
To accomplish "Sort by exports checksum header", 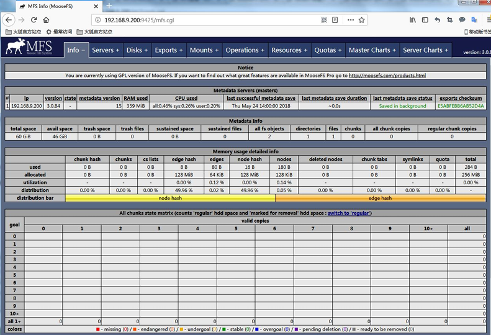I will pos(461,98).
